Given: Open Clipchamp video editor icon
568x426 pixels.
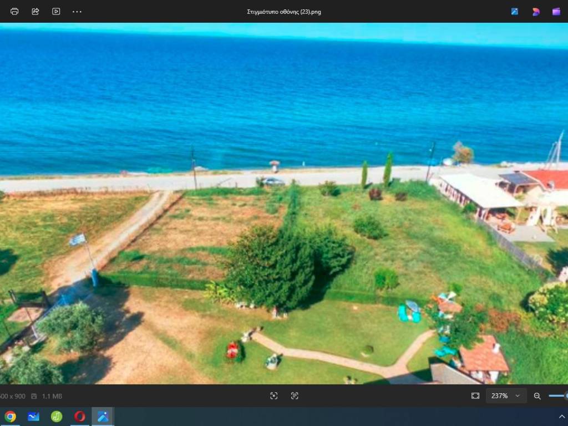Looking at the screenshot, I should [556, 11].
